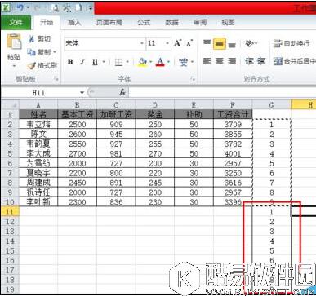Expand the Clipboard (剪贴板) dialog launcher
The height and width of the screenshot is (296, 316).
(56, 79)
